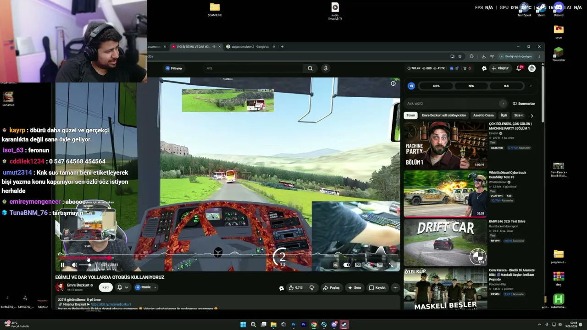Switch the player to theater mode

click(380, 265)
